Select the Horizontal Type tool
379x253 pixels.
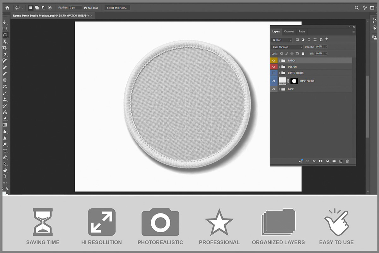(x=5, y=151)
